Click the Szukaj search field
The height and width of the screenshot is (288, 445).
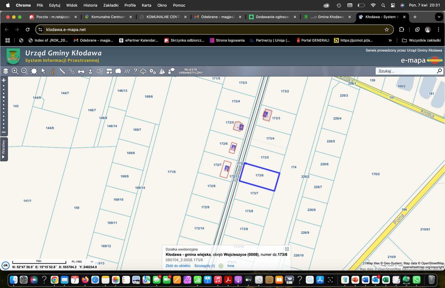pyautogui.click(x=406, y=71)
